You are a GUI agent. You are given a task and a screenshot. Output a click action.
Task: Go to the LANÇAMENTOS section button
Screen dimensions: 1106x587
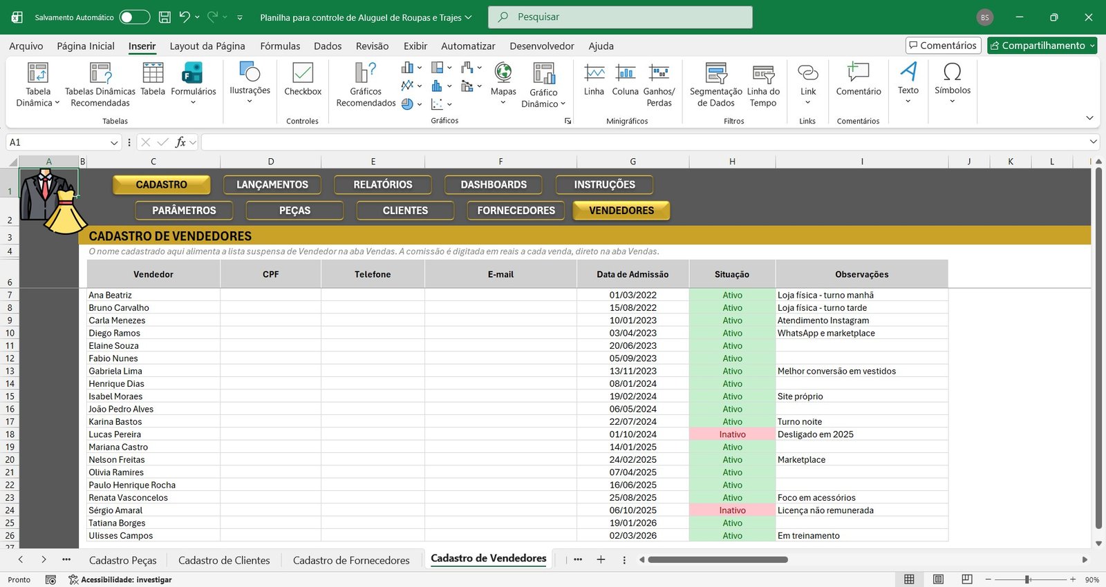point(272,184)
